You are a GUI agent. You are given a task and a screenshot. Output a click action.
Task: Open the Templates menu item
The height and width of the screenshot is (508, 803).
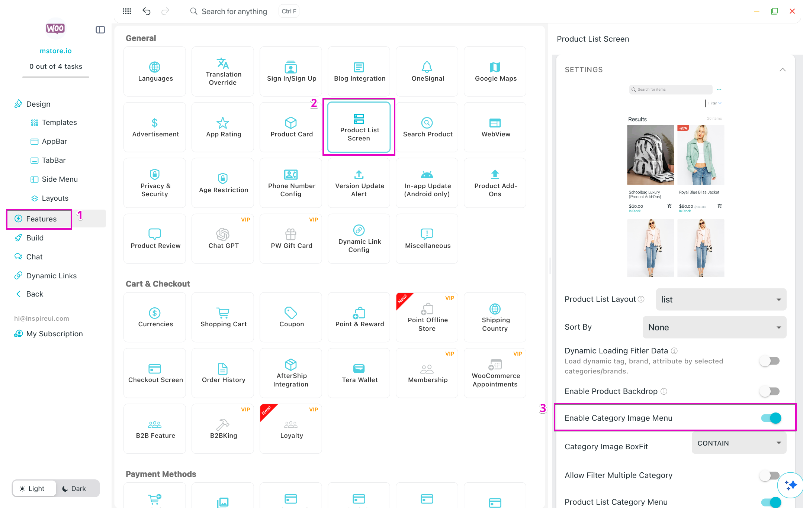click(x=59, y=122)
